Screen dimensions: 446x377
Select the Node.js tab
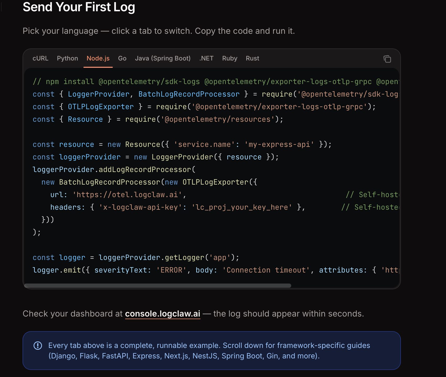[98, 58]
